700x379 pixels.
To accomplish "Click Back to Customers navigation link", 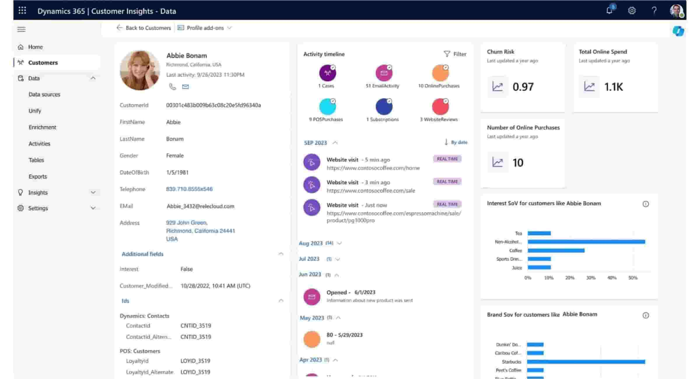I will (x=145, y=28).
